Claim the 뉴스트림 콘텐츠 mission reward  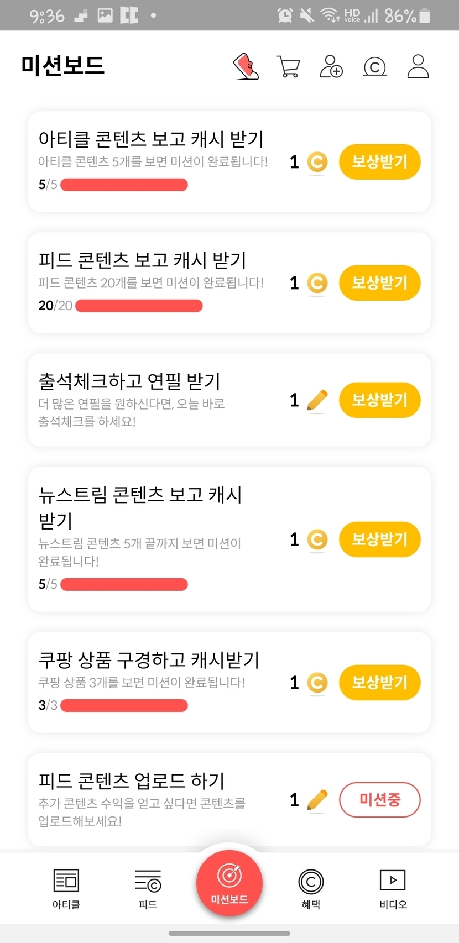point(379,539)
